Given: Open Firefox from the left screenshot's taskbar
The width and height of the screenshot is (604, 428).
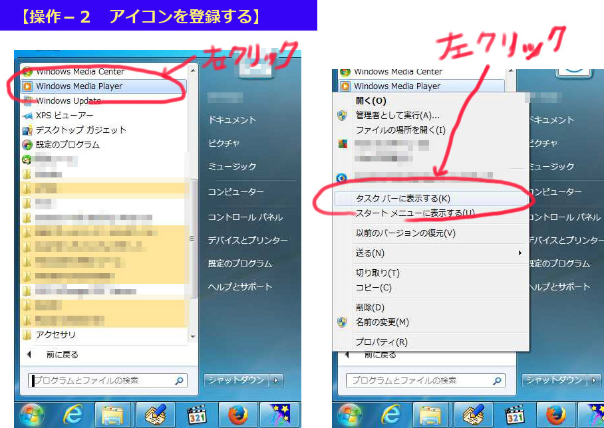Looking at the screenshot, I should tap(237, 415).
